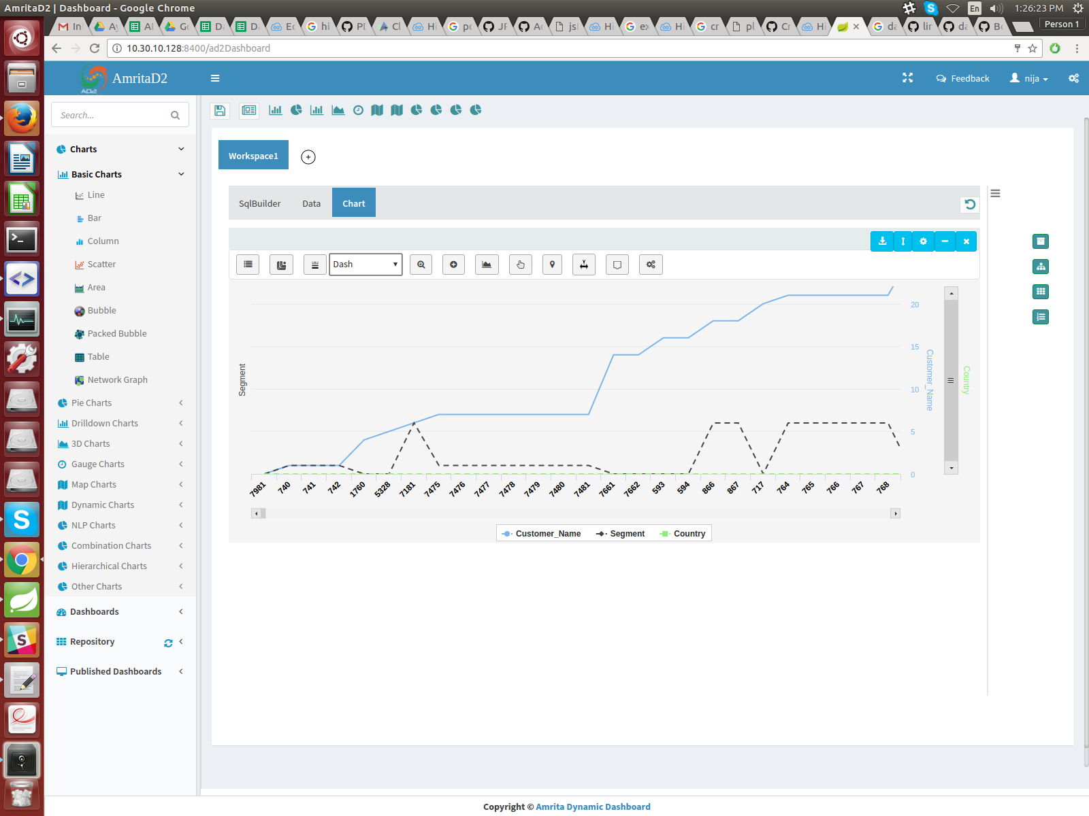Click the Amrita Dynamic Dashboard copyright link
Screen dimensions: 1089x816
click(593, 806)
